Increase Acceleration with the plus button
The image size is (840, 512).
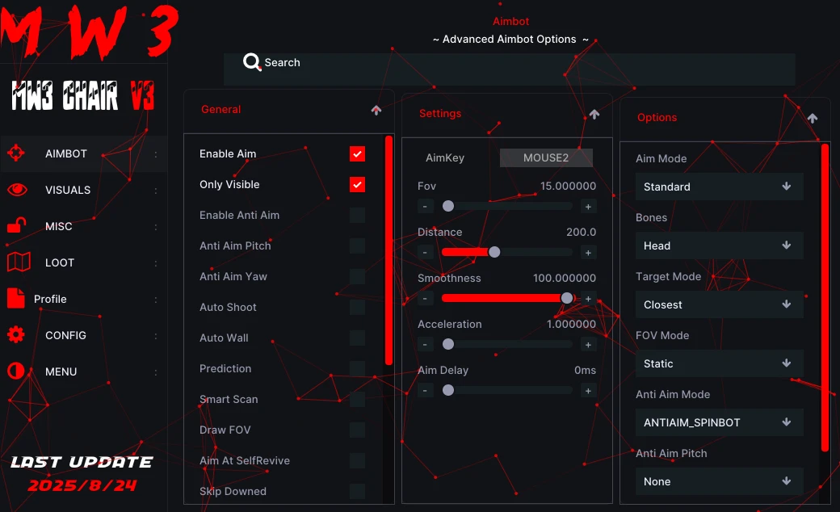point(588,345)
